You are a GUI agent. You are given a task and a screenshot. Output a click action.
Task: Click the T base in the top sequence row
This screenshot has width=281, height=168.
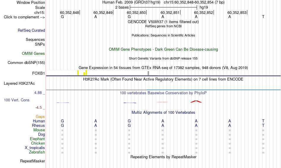(263, 17)
